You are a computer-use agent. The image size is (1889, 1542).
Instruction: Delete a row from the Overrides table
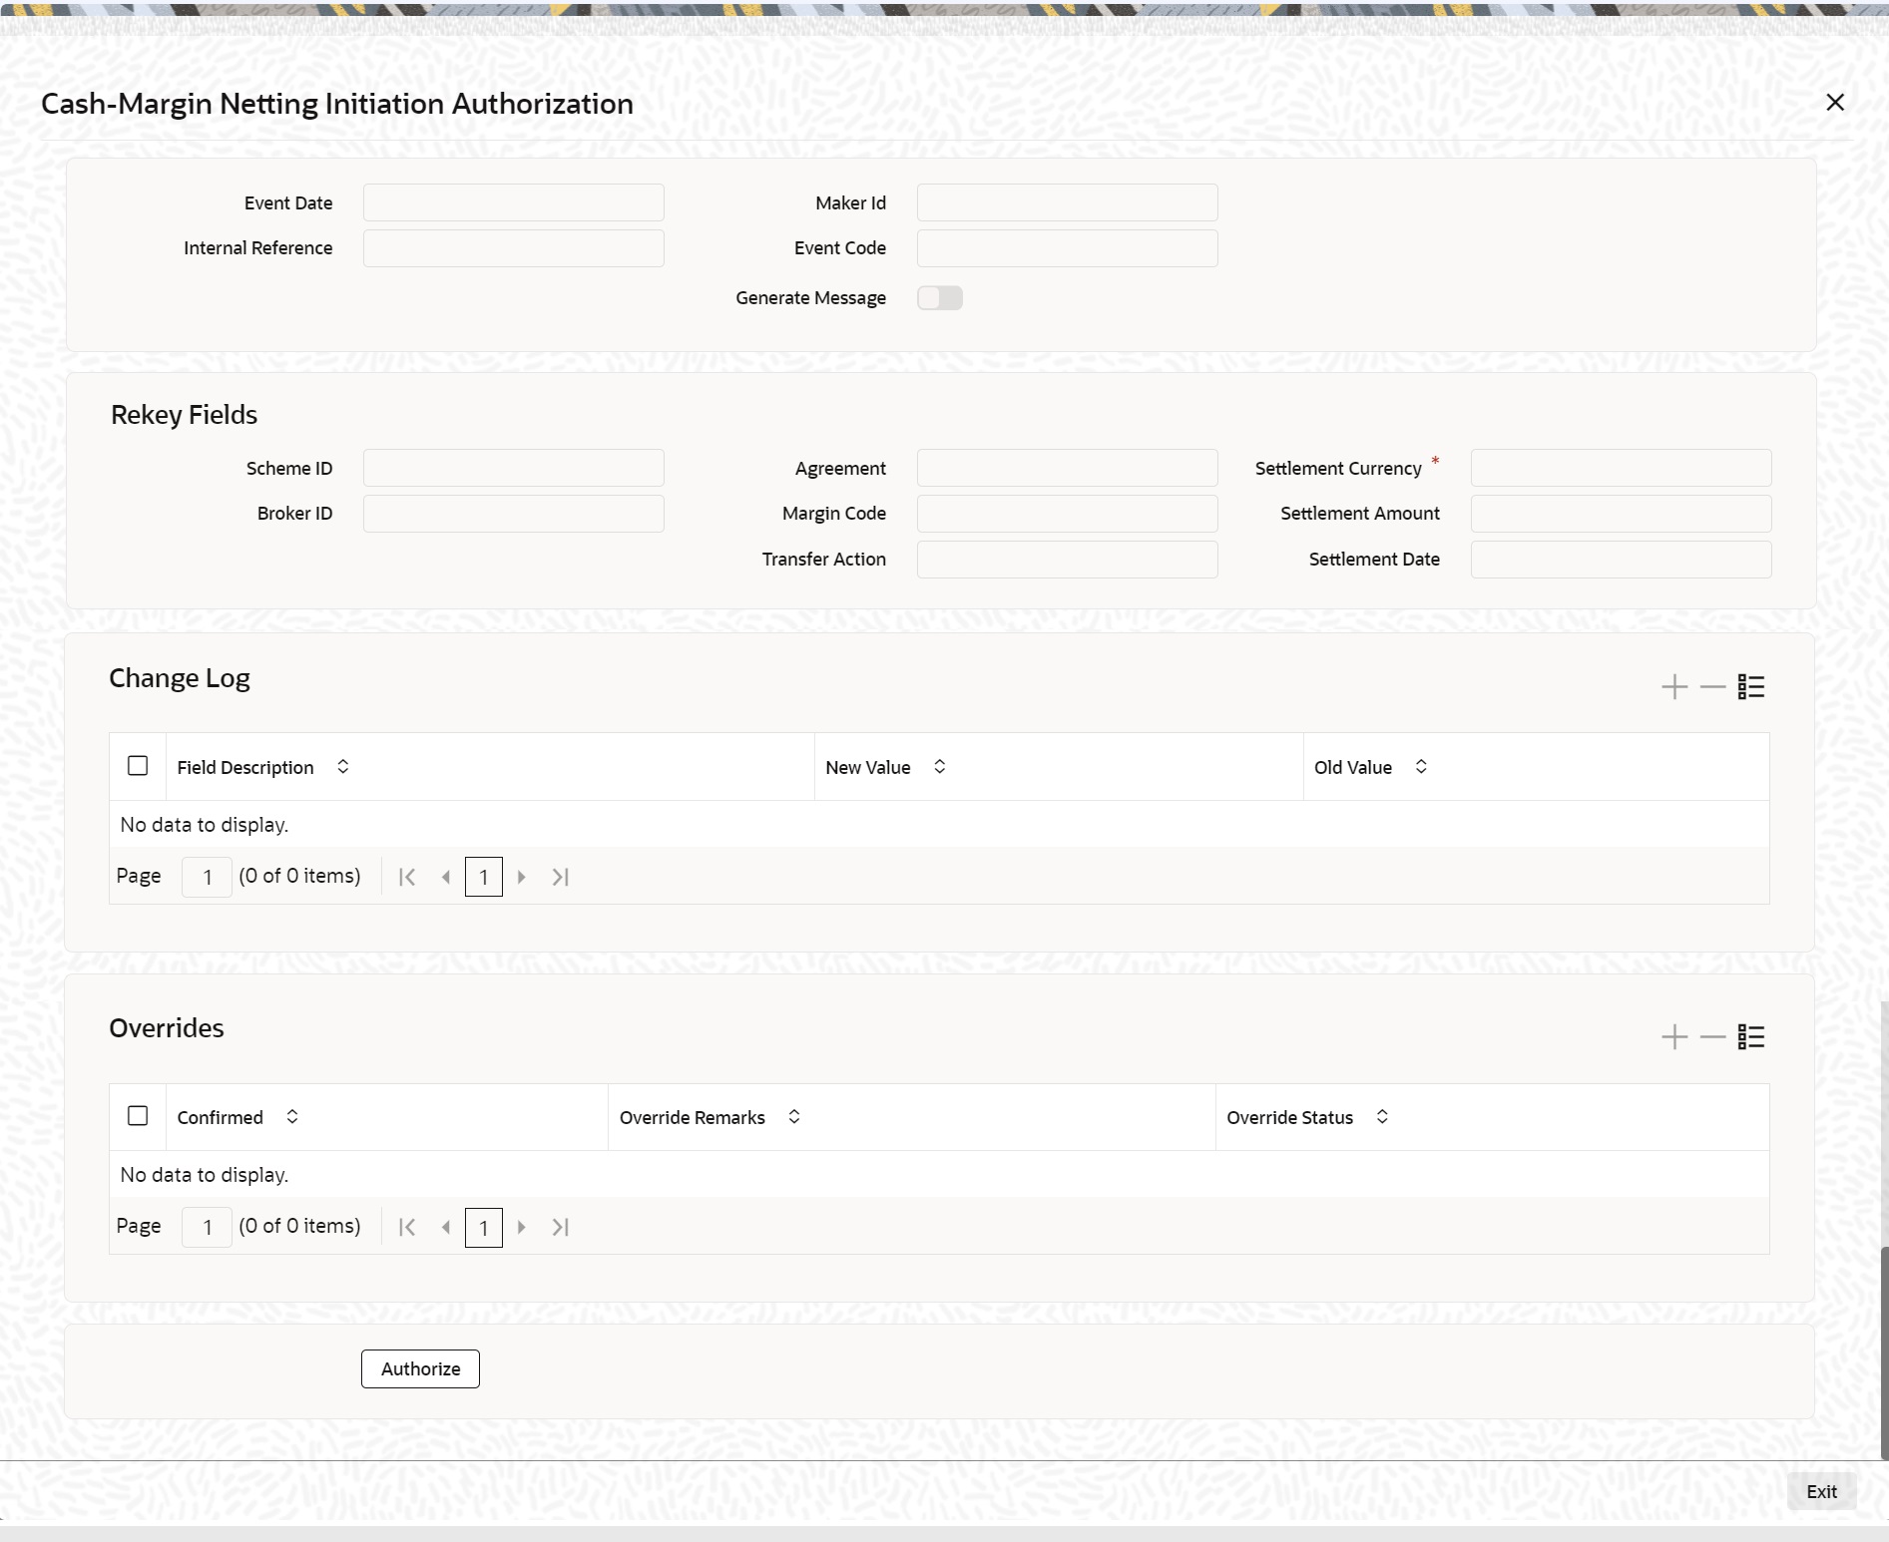point(1712,1037)
